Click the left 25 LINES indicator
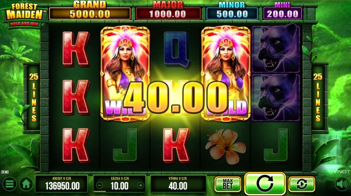 pyautogui.click(x=33, y=98)
